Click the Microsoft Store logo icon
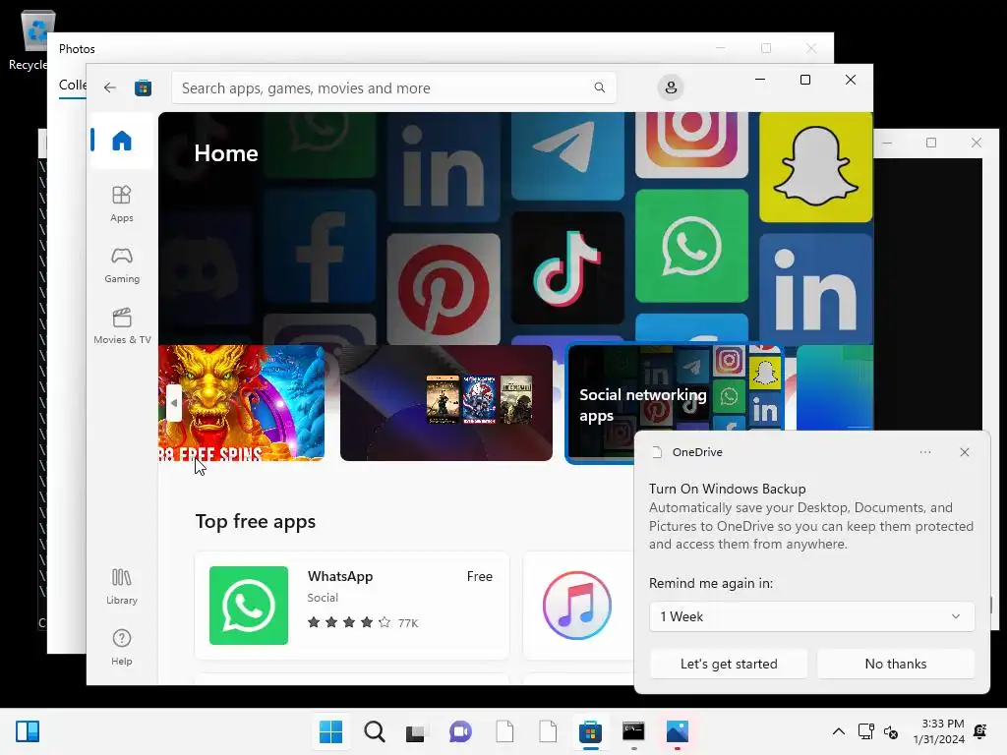Screen dimensions: 1007x755 coord(143,87)
